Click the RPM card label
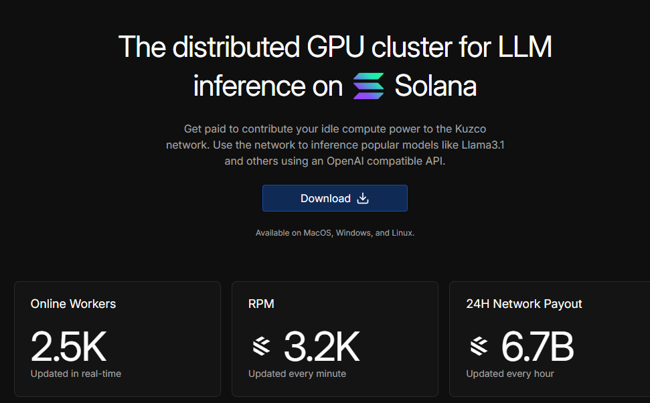This screenshot has width=650, height=403. (261, 304)
